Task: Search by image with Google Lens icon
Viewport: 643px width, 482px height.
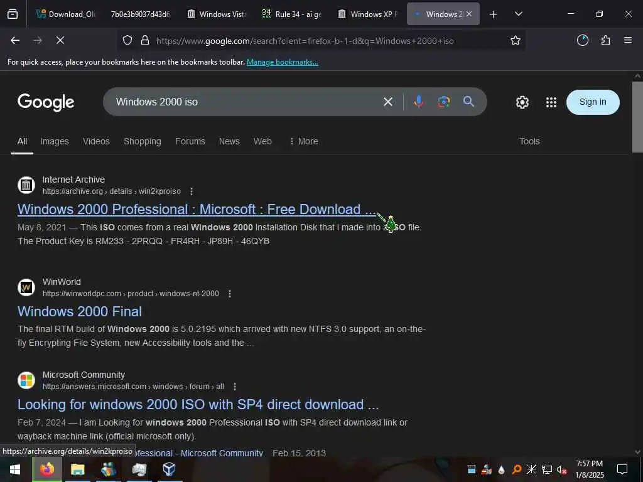Action: [444, 102]
